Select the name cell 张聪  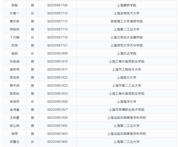pos(15,5)
